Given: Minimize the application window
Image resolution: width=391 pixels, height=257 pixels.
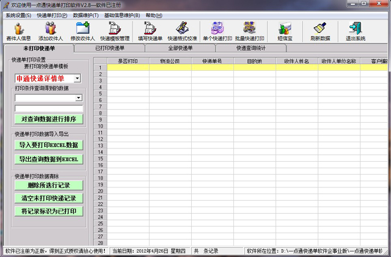Looking at the screenshot, I should (x=353, y=4).
